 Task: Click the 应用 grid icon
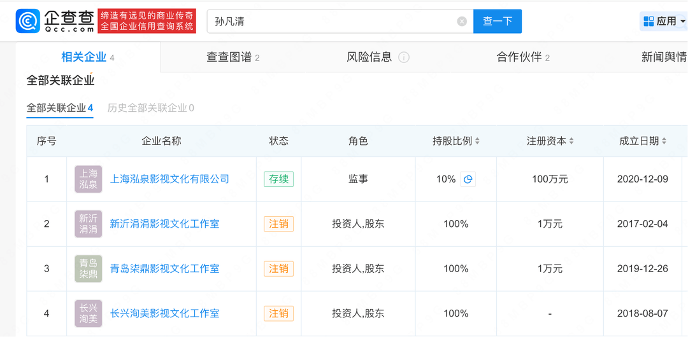click(649, 22)
